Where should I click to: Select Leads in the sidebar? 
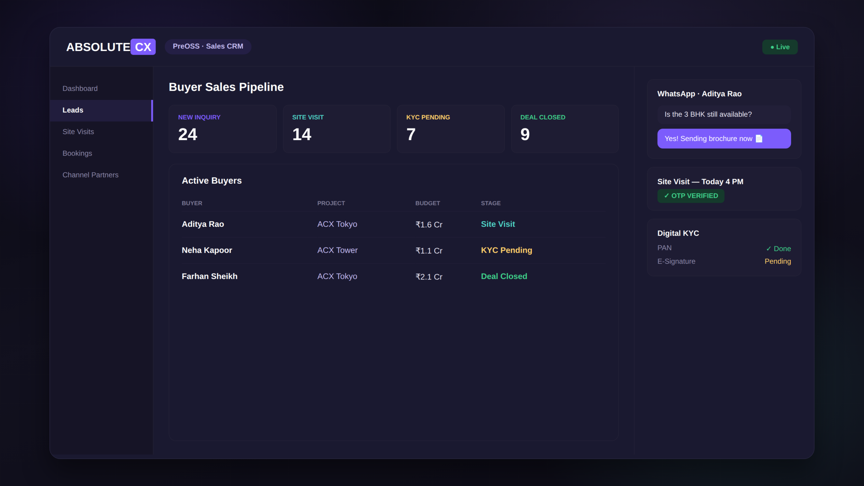(x=101, y=110)
